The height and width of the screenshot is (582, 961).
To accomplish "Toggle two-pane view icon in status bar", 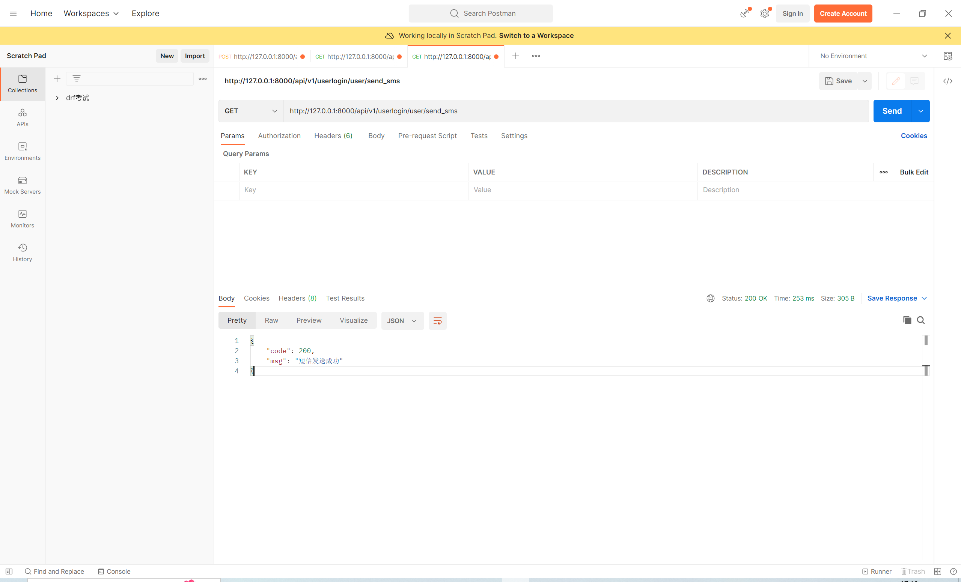I will pyautogui.click(x=938, y=571).
